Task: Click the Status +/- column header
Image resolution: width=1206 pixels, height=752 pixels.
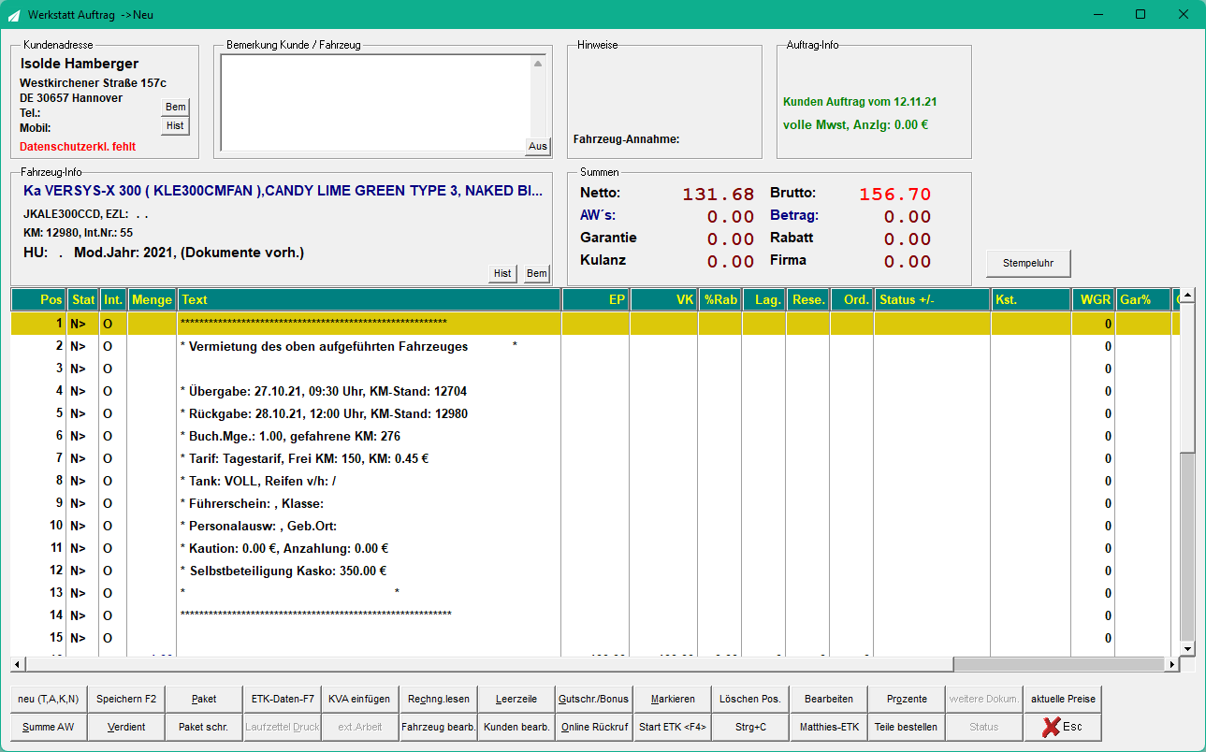Action: tap(932, 299)
